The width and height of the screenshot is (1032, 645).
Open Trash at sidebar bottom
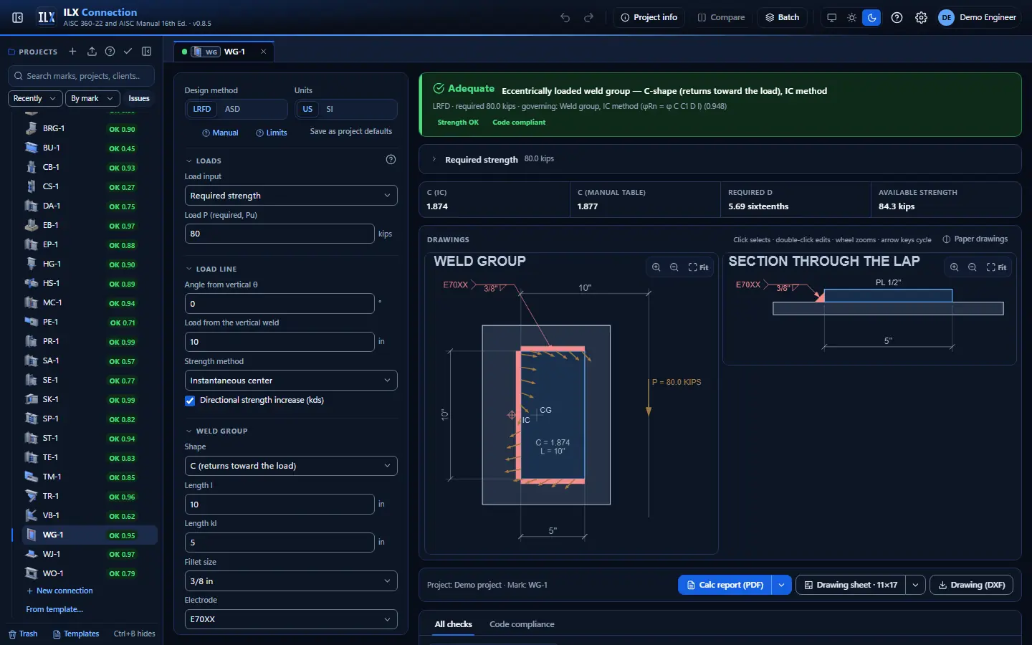(x=23, y=634)
